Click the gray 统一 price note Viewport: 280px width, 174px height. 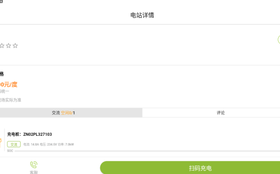click(5, 91)
